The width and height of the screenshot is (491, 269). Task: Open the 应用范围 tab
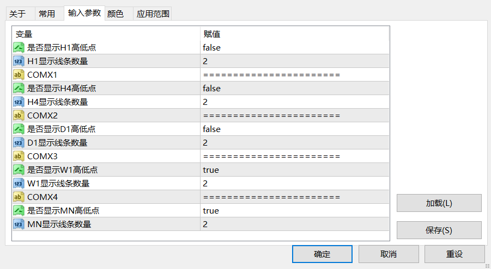coord(153,14)
